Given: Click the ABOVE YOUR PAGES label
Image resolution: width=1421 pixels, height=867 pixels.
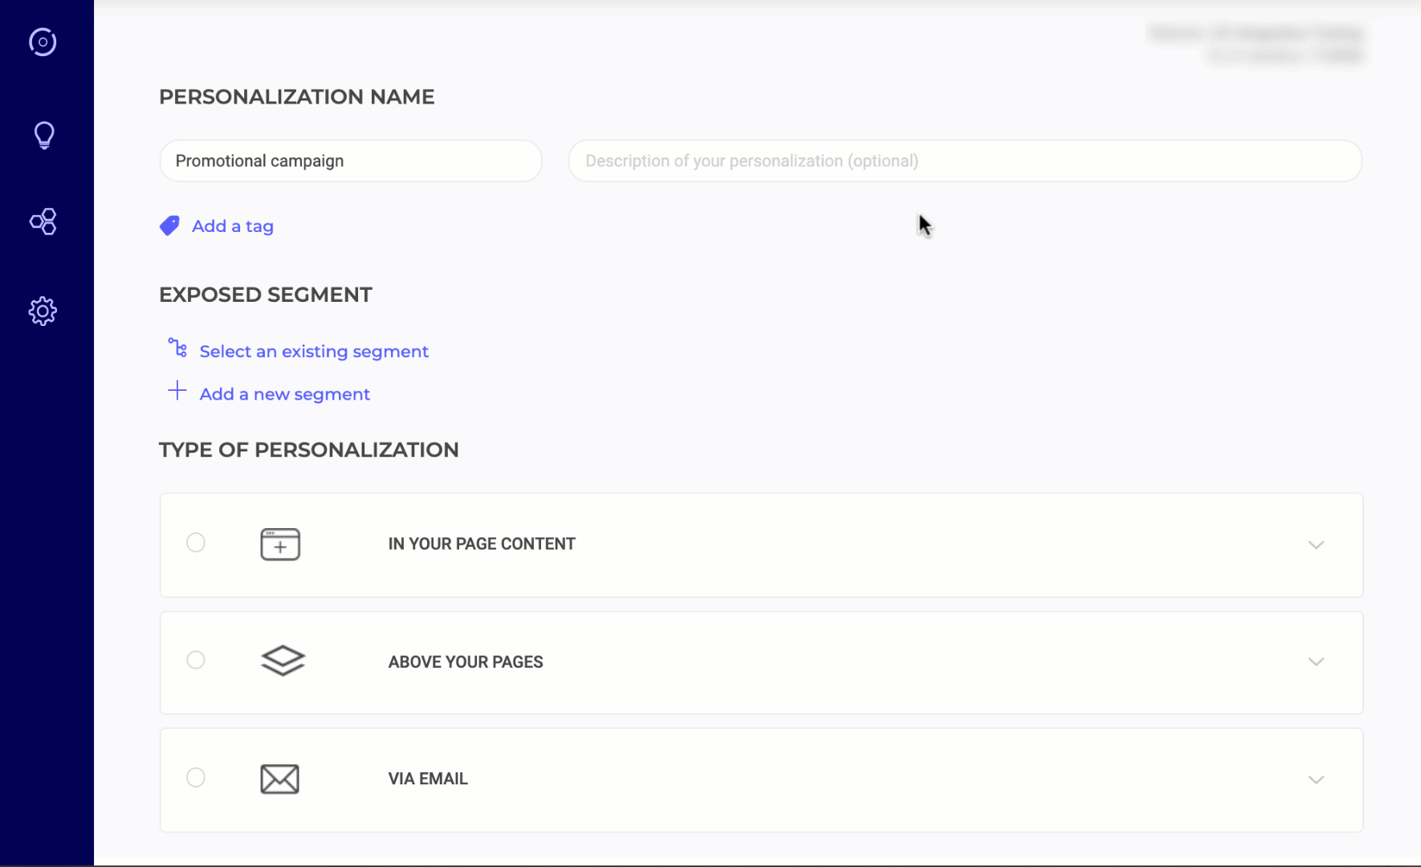Looking at the screenshot, I should pos(466,662).
